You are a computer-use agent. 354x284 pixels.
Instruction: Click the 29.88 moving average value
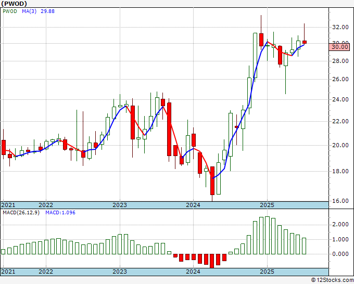click(x=48, y=11)
